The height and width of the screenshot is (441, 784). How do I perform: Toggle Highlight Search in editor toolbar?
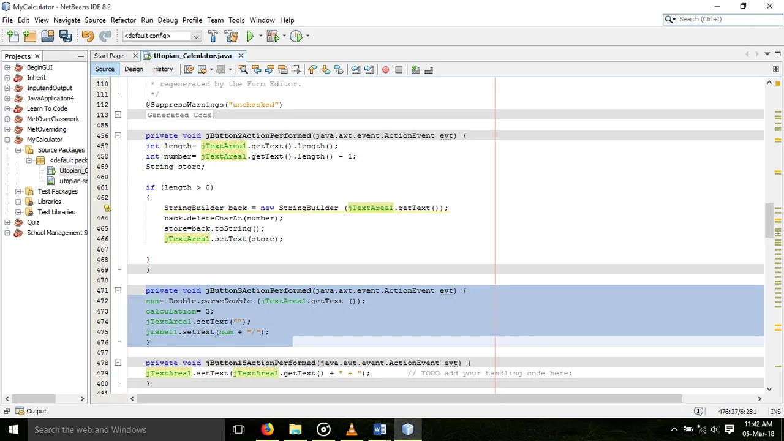click(x=283, y=69)
